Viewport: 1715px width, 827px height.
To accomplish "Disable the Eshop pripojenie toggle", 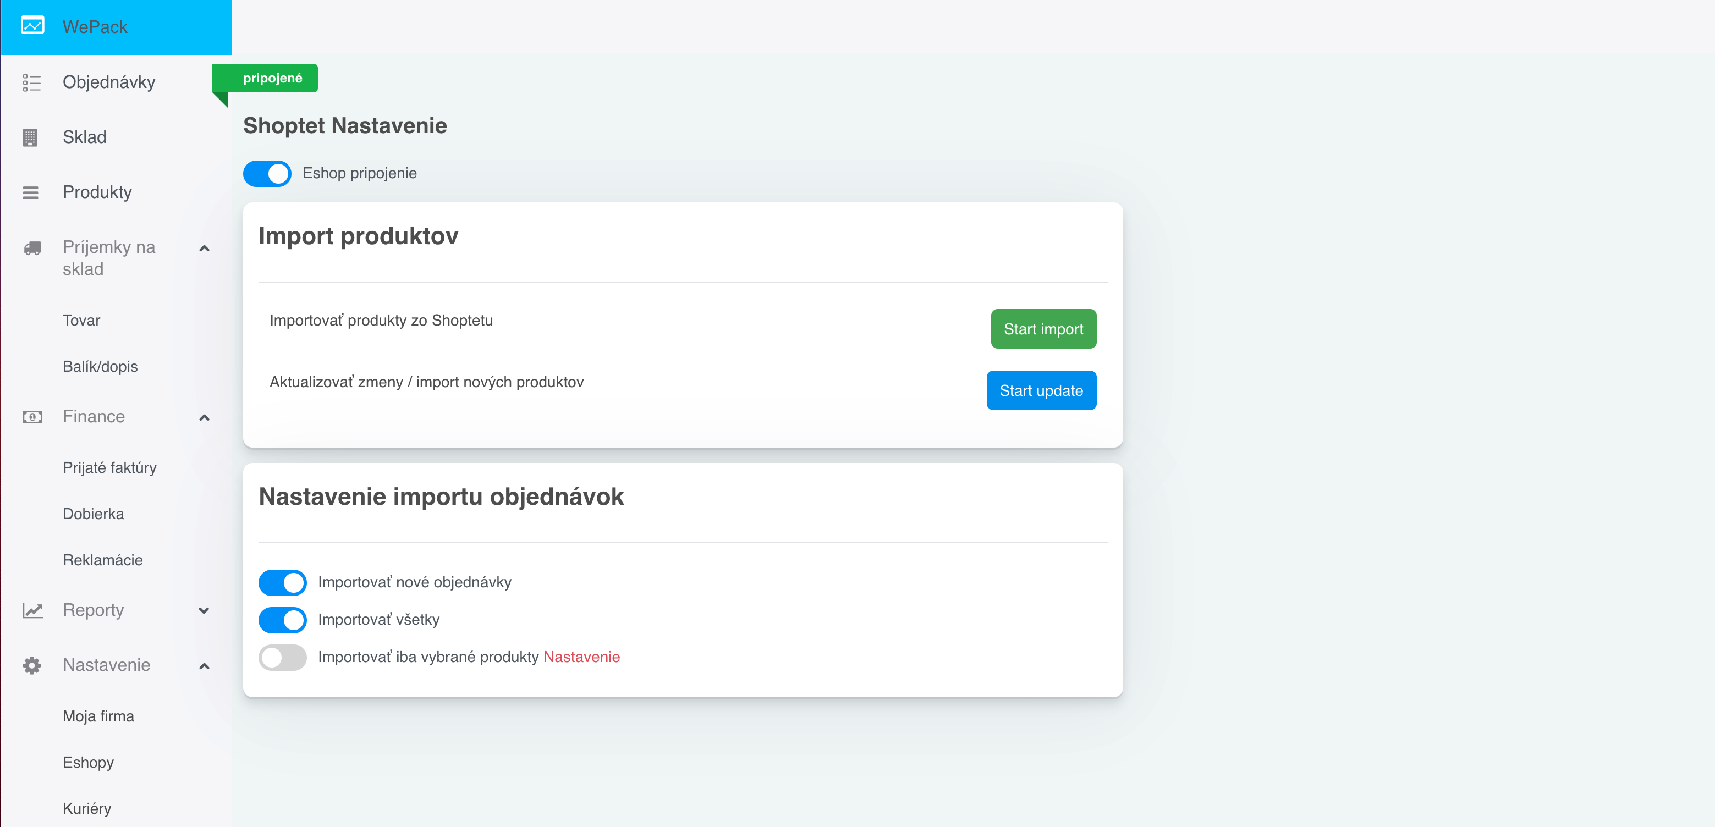I will pos(267,174).
